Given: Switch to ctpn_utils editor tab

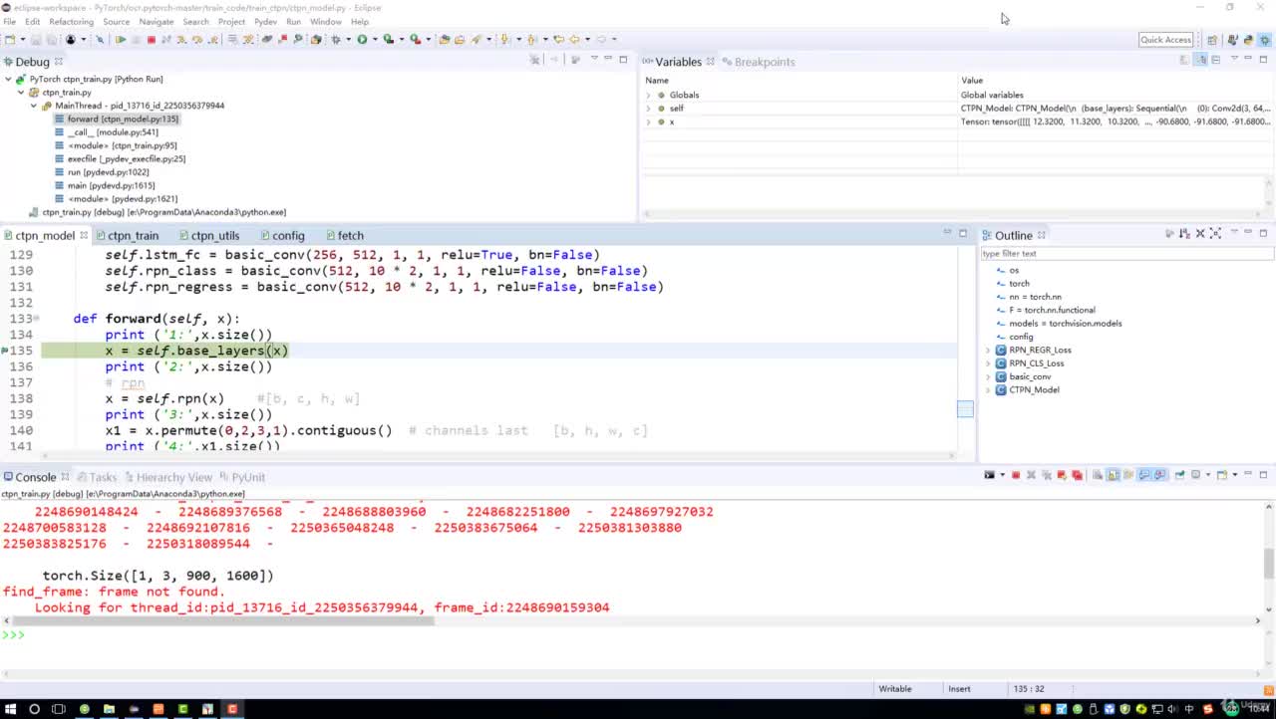Looking at the screenshot, I should click(214, 236).
